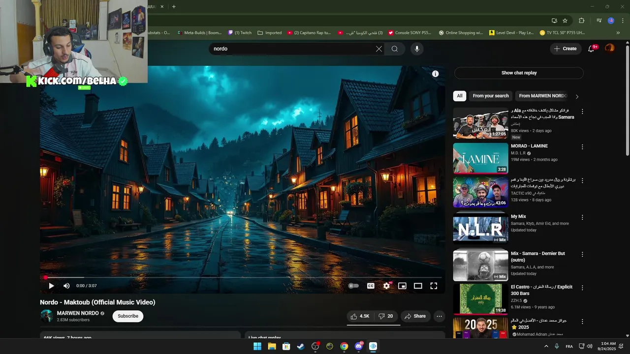
Task: Show more bookmarks chevron
Action: 618,33
